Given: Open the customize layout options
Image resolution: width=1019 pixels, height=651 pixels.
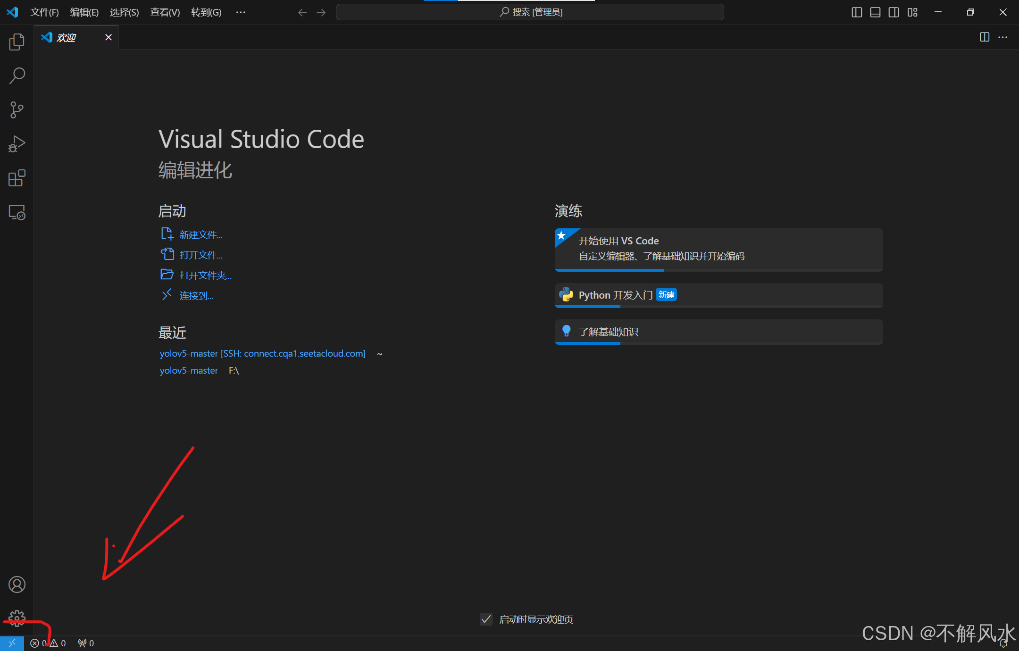Looking at the screenshot, I should click(x=912, y=12).
